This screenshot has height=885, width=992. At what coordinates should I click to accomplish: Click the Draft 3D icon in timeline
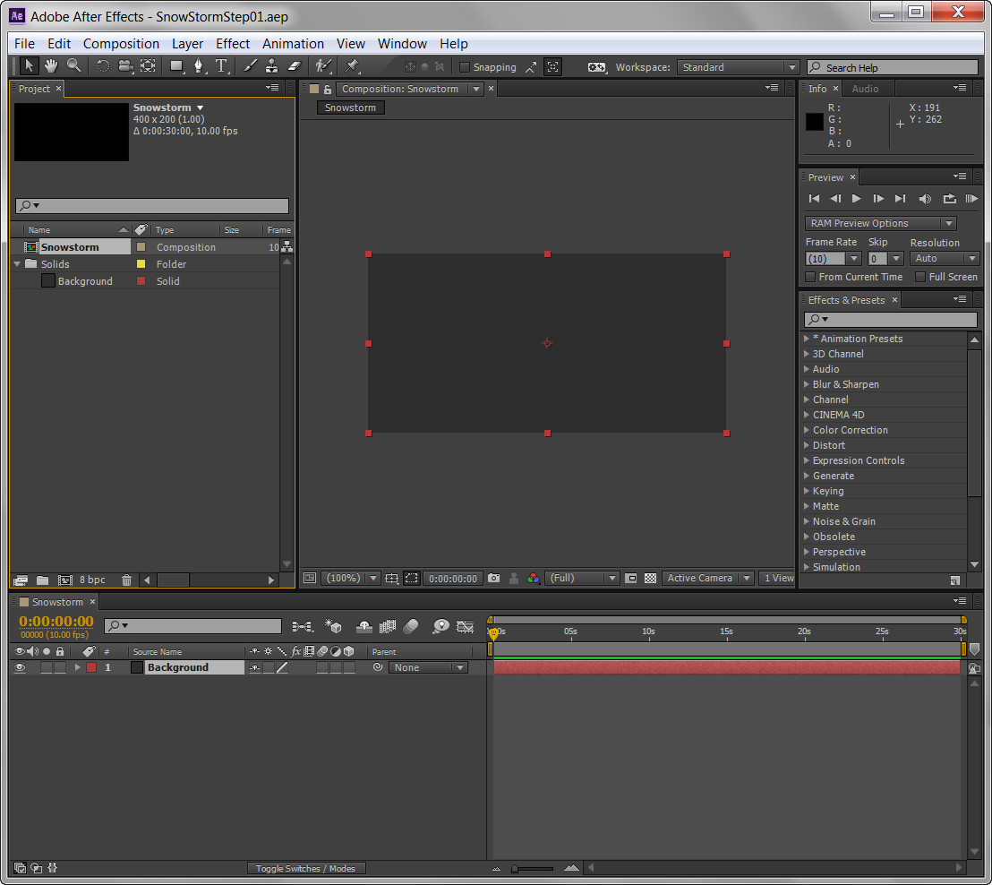point(333,627)
